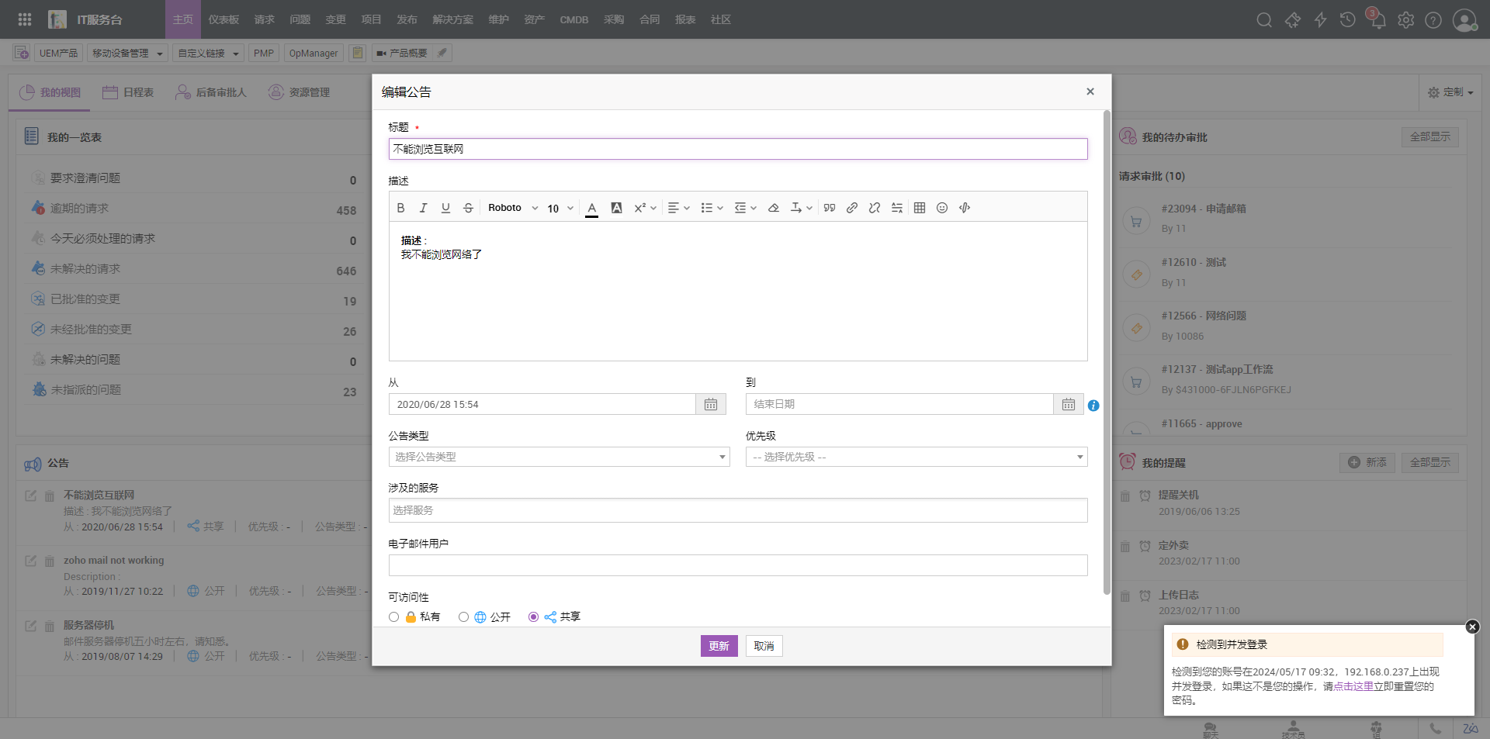This screenshot has height=739, width=1490.
Task: Open the start date calendar picker
Action: tap(710, 404)
